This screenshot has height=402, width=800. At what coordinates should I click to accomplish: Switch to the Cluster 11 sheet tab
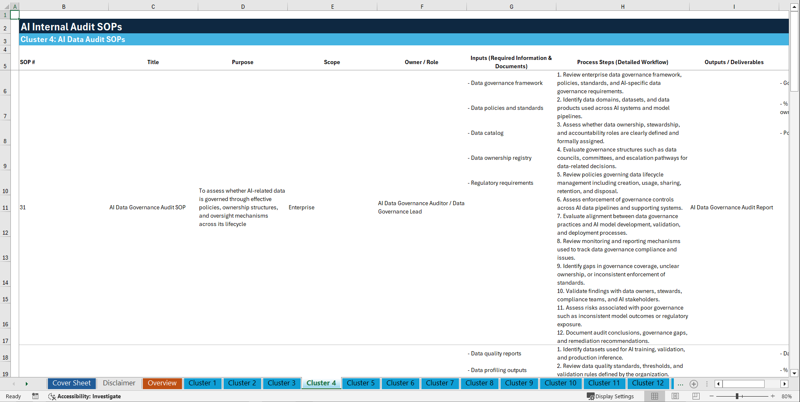point(604,383)
